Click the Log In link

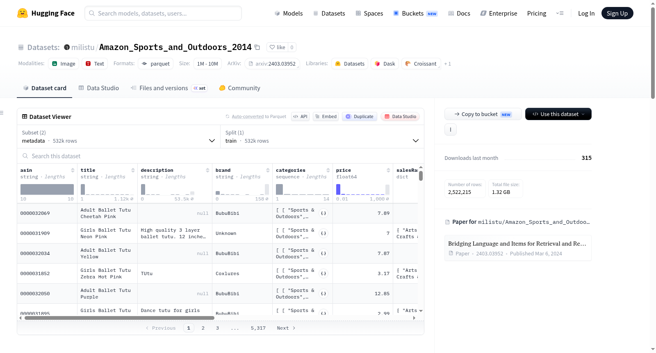[586, 13]
